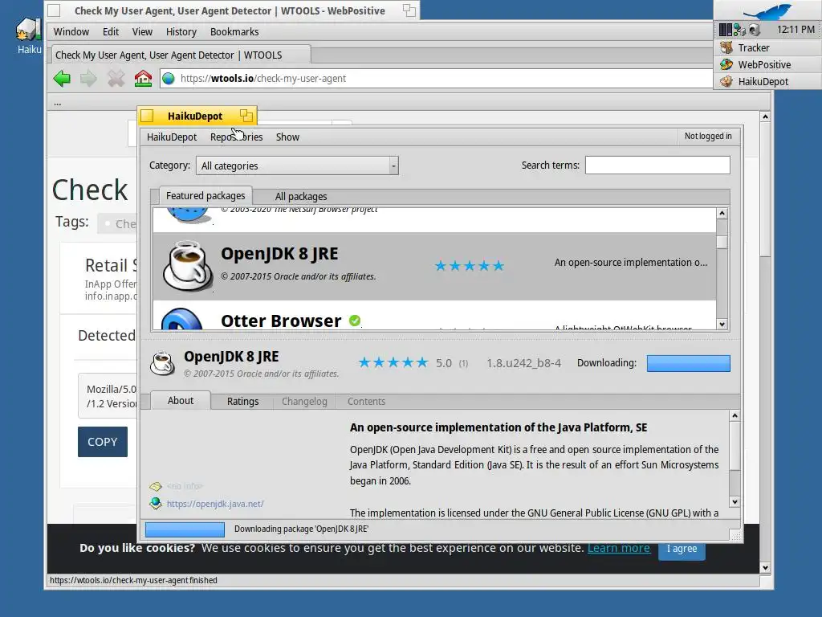
Task: Open the Category All categories dropdown
Action: pos(297,165)
